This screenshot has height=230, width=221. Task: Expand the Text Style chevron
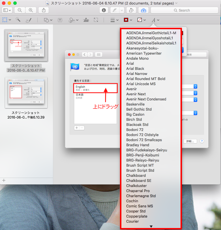point(158,20)
